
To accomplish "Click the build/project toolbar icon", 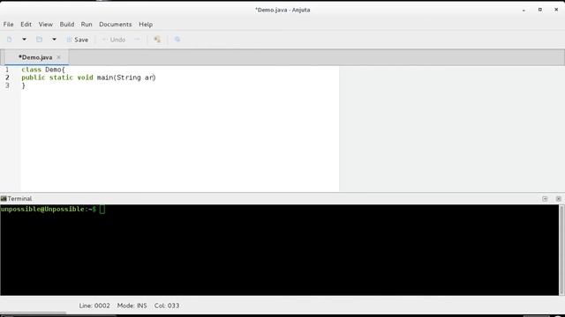I will click(157, 40).
